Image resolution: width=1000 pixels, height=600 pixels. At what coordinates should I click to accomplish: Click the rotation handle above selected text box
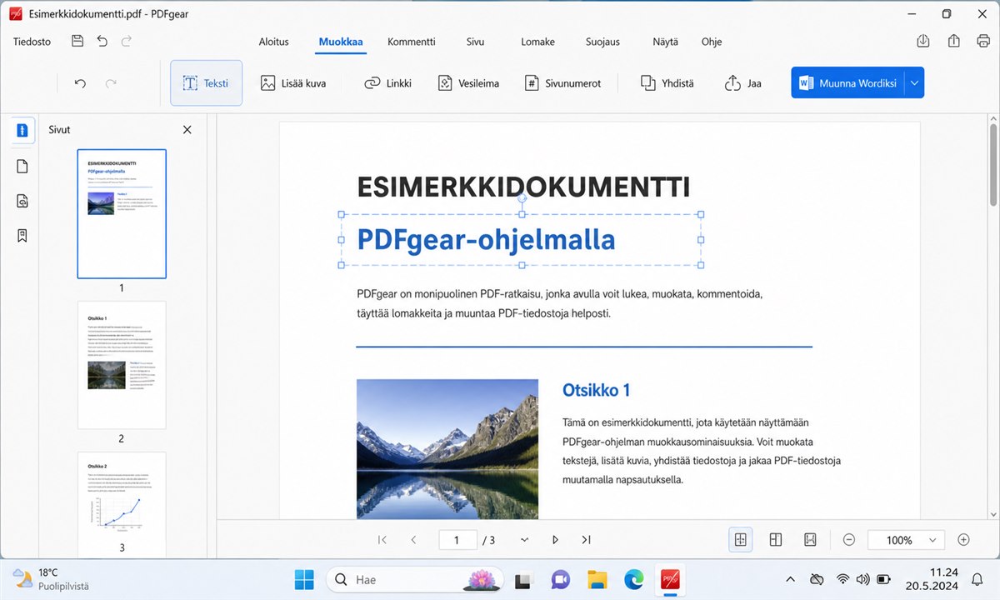coord(522,198)
